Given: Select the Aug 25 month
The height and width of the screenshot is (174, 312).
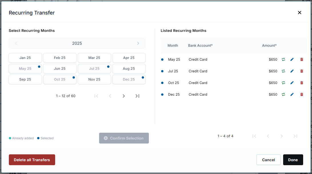Looking at the screenshot, I should pyautogui.click(x=129, y=68).
